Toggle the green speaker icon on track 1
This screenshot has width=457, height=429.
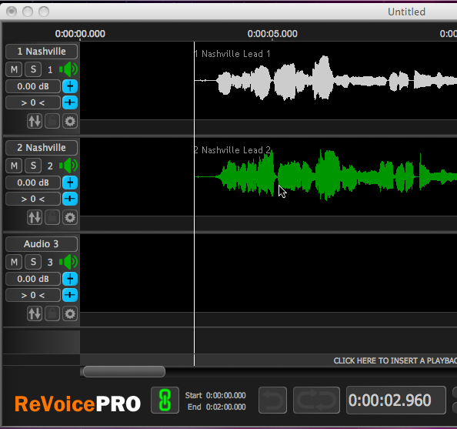(68, 69)
